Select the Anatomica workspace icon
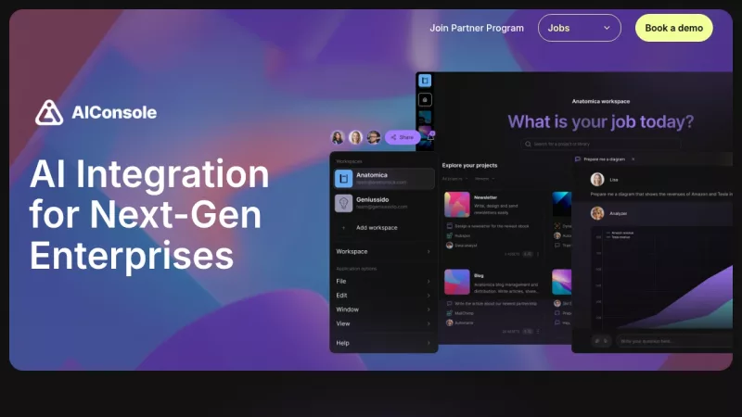Image resolution: width=742 pixels, height=417 pixels. pos(344,178)
